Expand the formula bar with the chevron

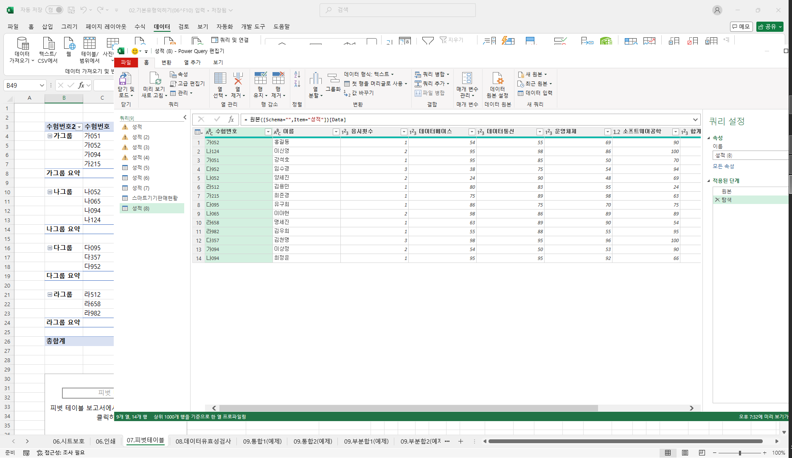[x=695, y=120]
